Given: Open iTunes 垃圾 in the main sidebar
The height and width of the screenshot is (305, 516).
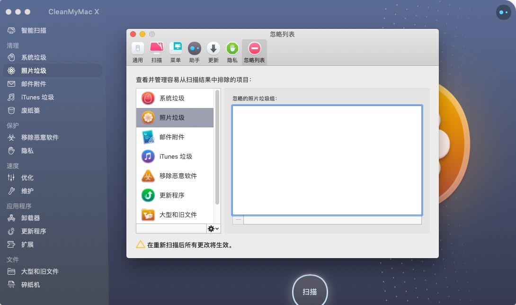Looking at the screenshot, I should tap(53, 97).
